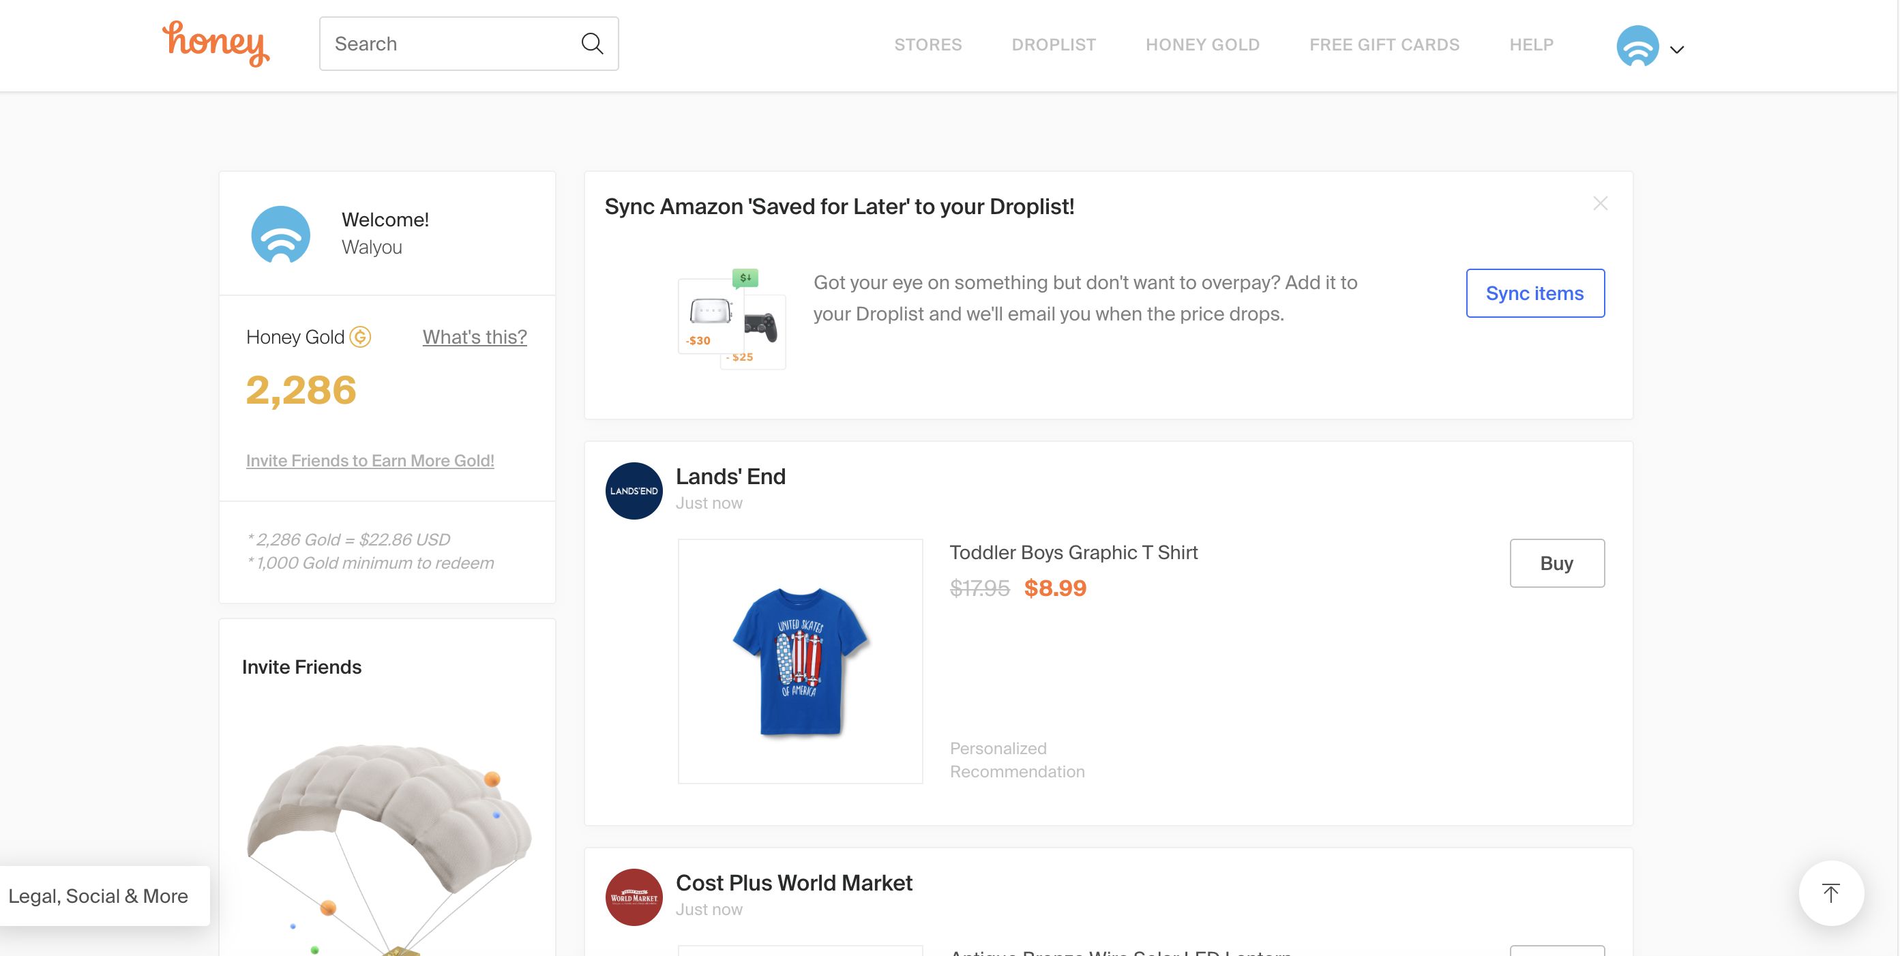
Task: Open the HONEY GOLD section
Action: pos(1202,44)
